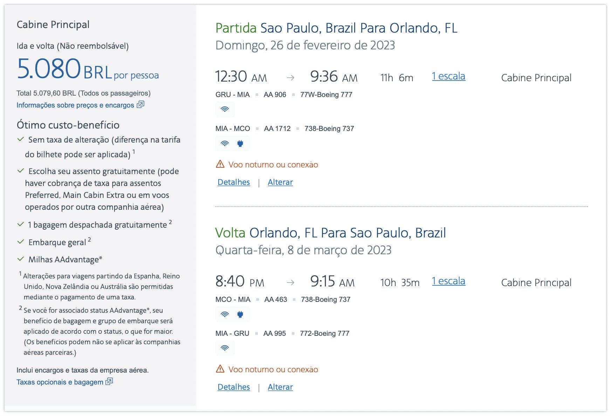Click Wi-Fi icon under MIA - GRU flight
The image size is (611, 416).
[x=225, y=348]
